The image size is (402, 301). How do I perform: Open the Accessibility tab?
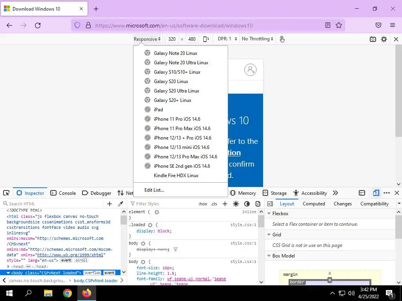tap(310, 193)
